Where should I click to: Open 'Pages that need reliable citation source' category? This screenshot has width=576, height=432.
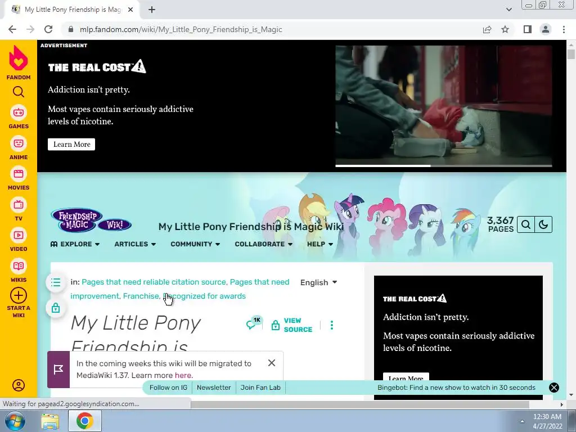(x=154, y=282)
